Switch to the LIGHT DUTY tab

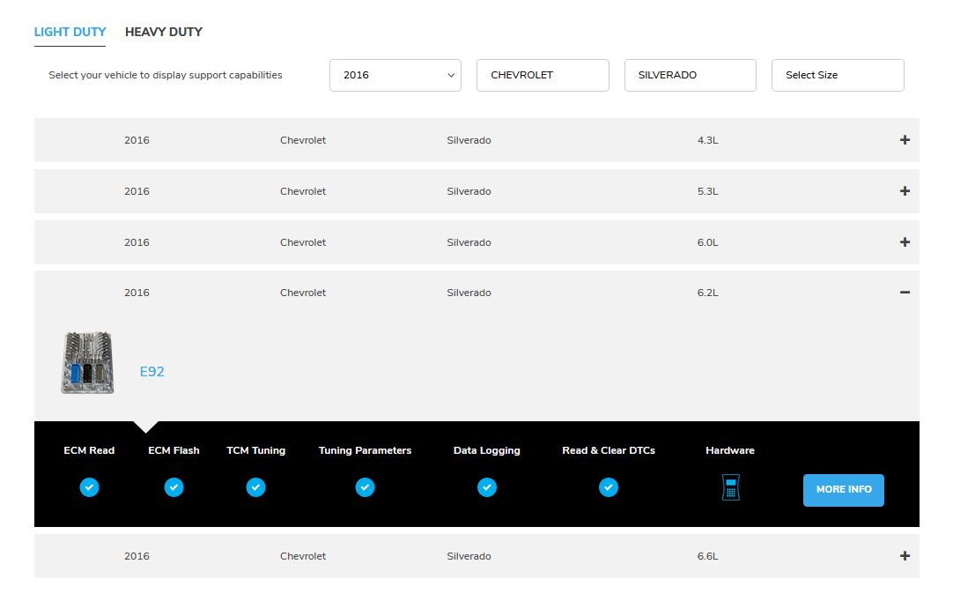point(70,33)
